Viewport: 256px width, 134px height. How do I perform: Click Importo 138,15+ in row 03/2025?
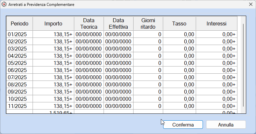53,49
